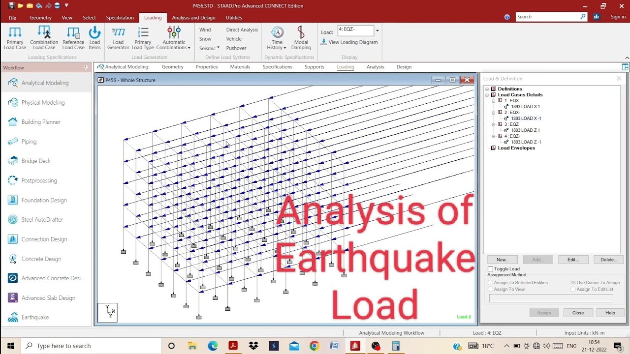Open the File menu
This screenshot has height=354, width=630.
click(12, 18)
